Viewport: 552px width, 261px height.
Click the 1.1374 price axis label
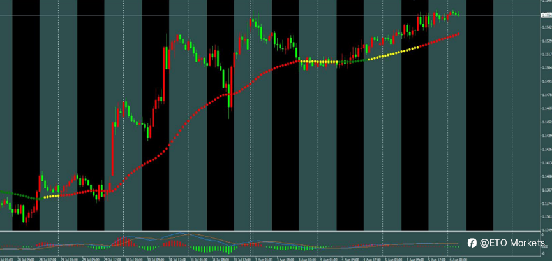(x=547, y=204)
